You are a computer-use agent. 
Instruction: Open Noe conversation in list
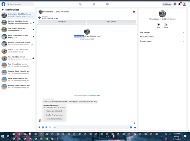18,29
